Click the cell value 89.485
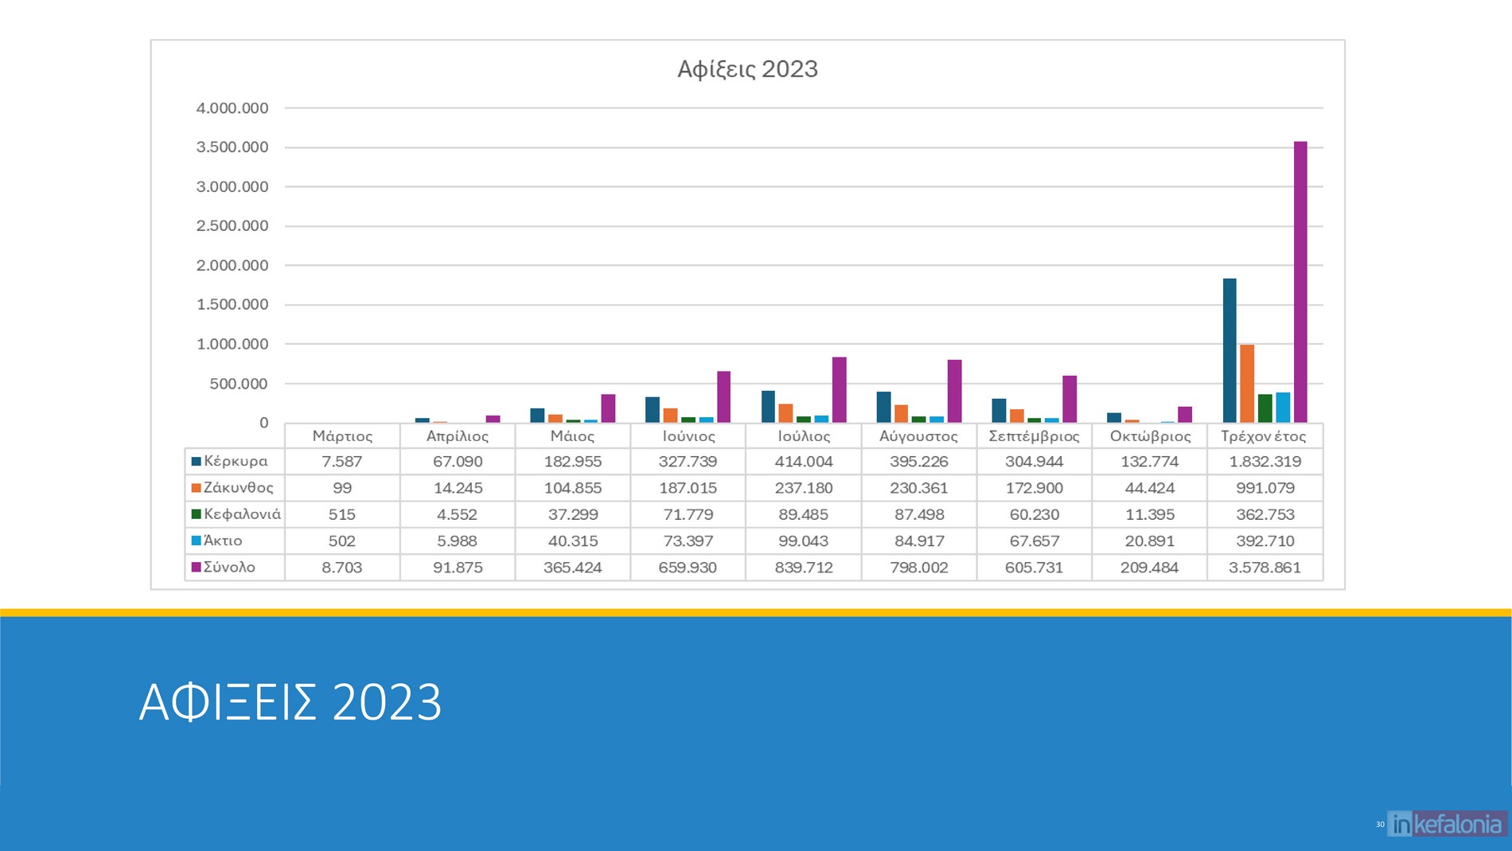The width and height of the screenshot is (1512, 851). coord(804,515)
